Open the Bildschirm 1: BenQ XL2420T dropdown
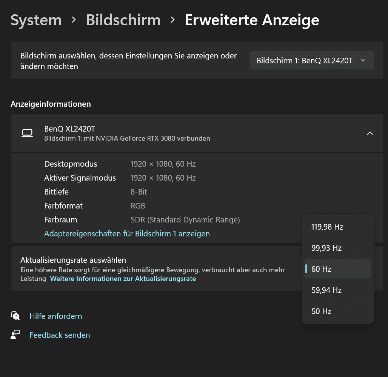This screenshot has width=388, height=377. click(312, 61)
